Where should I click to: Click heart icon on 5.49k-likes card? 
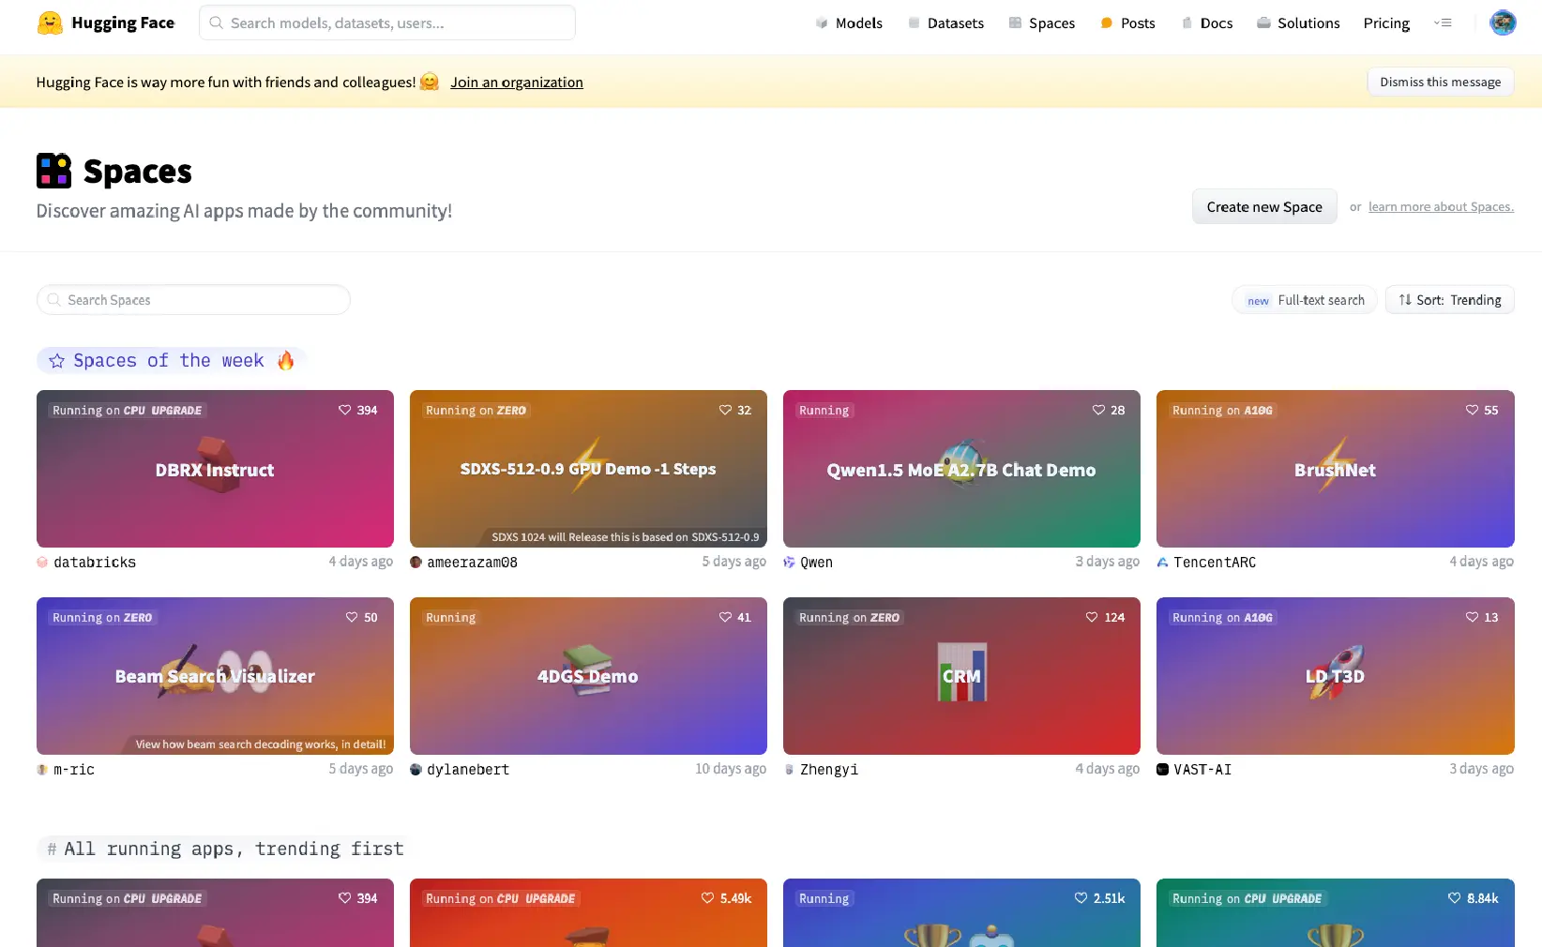(707, 898)
